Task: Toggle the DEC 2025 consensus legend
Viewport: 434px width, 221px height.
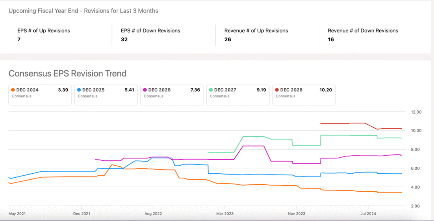Action: [106, 95]
